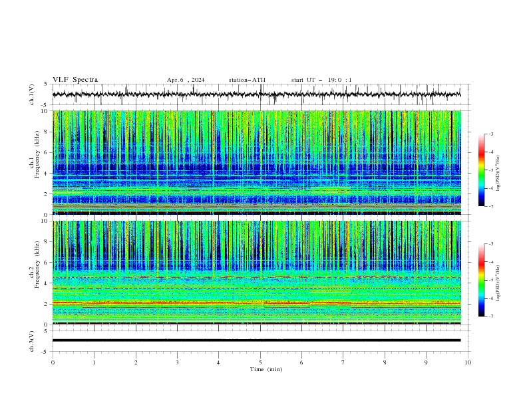This screenshot has height=407, width=527.
Task: Click the ch.3(V) flat waveform trace
Action: click(x=257, y=340)
